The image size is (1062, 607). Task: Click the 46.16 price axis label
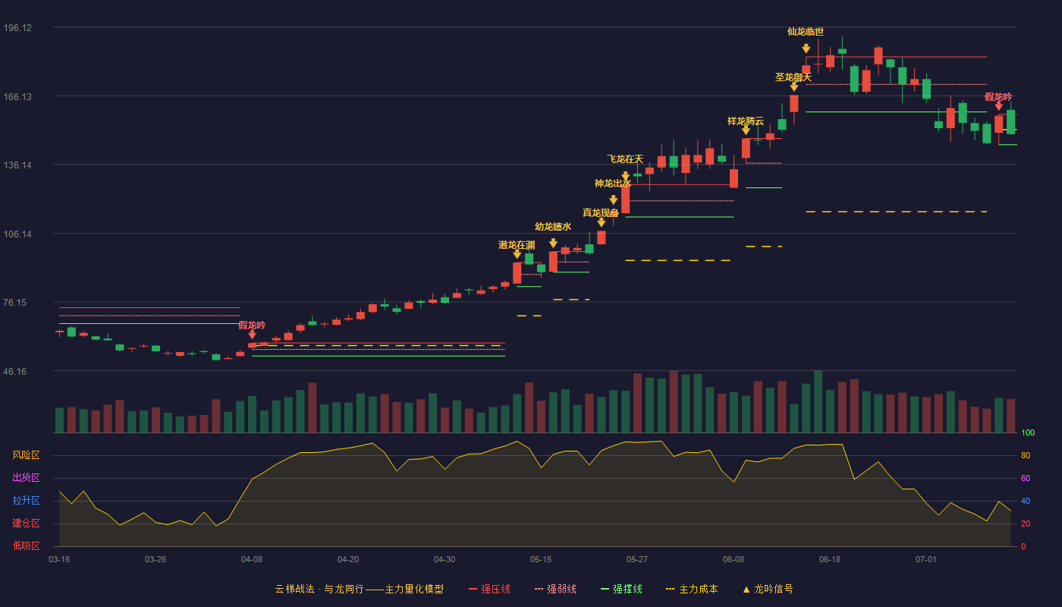click(15, 371)
